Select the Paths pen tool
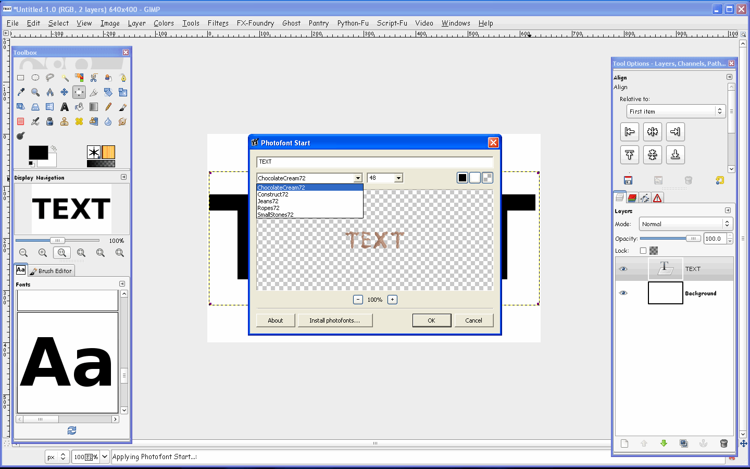Image resolution: width=750 pixels, height=469 pixels. click(x=123, y=78)
